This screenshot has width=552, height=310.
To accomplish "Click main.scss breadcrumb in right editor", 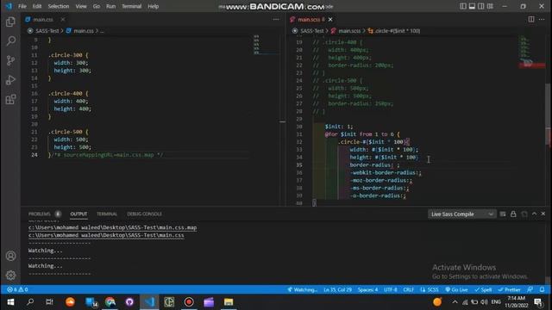I will [349, 31].
